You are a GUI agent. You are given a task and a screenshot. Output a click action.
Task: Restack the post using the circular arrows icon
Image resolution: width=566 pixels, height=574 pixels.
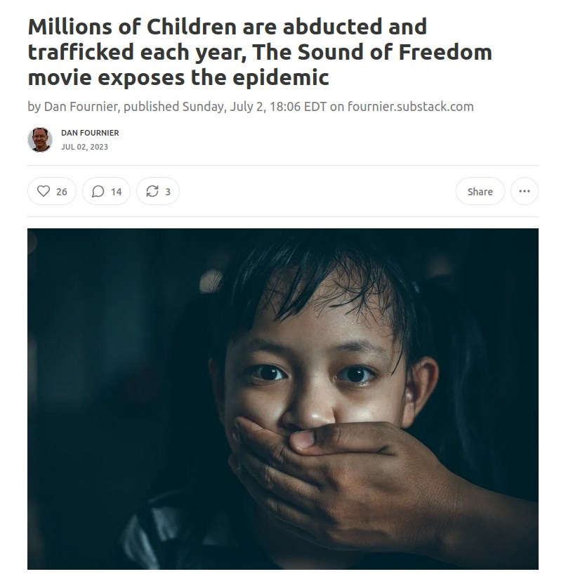[152, 191]
